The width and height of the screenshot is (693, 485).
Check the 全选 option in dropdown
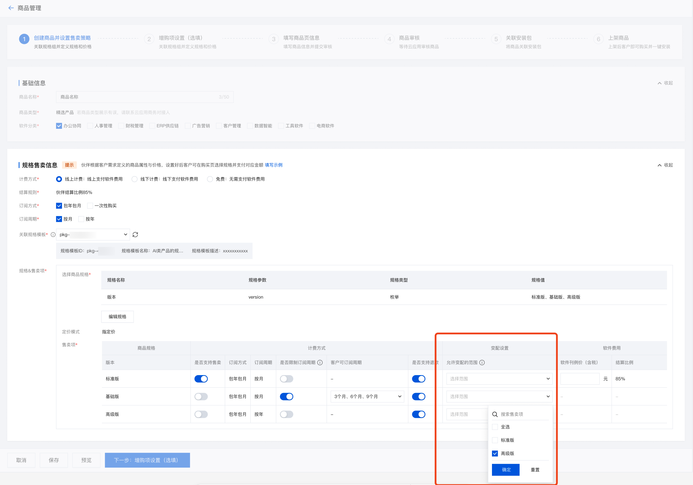coord(495,427)
